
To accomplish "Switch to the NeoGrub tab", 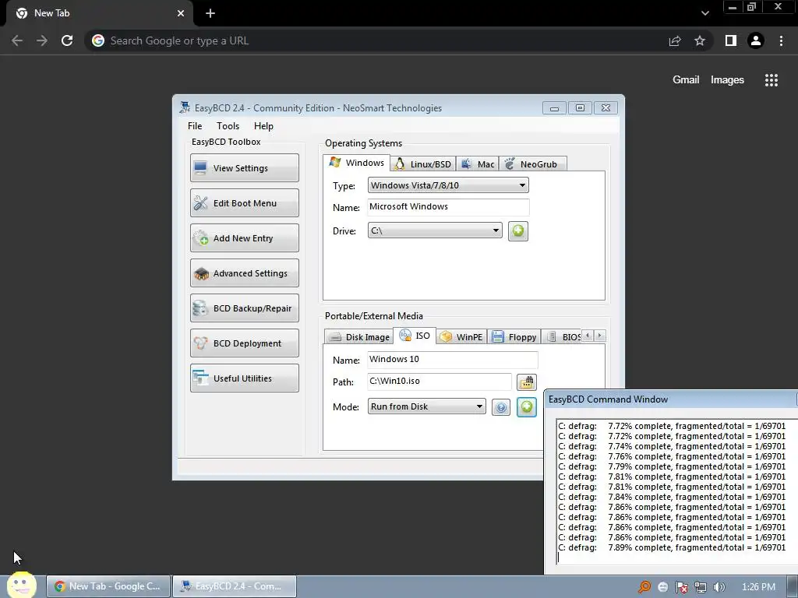I will [x=532, y=164].
